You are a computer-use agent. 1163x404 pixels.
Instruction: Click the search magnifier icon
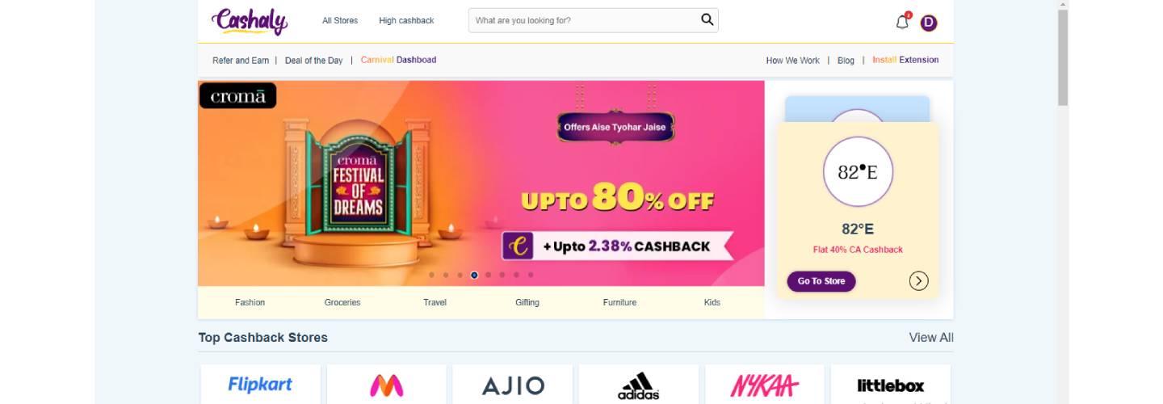tap(707, 20)
